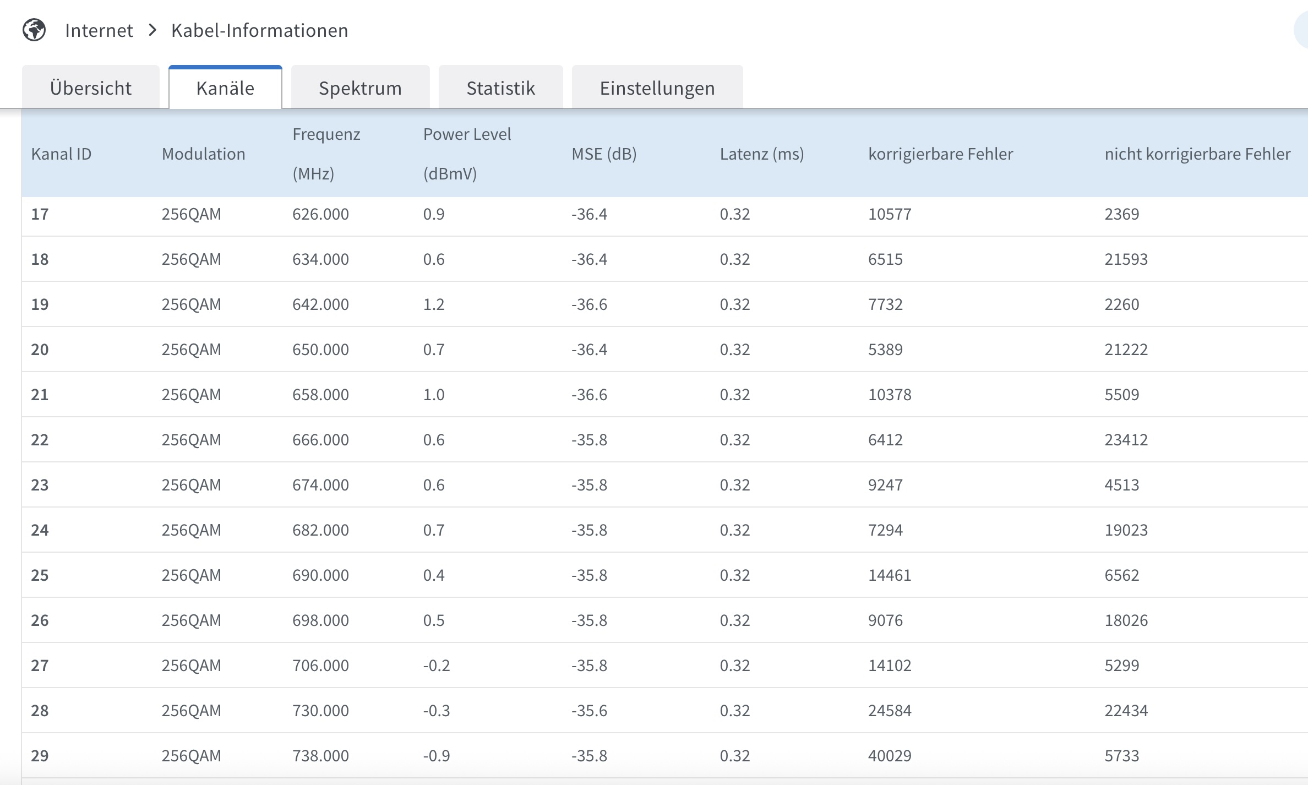Viewport: 1308px width, 785px height.
Task: Click the Frequenz (MHz) column header
Action: [x=326, y=154]
